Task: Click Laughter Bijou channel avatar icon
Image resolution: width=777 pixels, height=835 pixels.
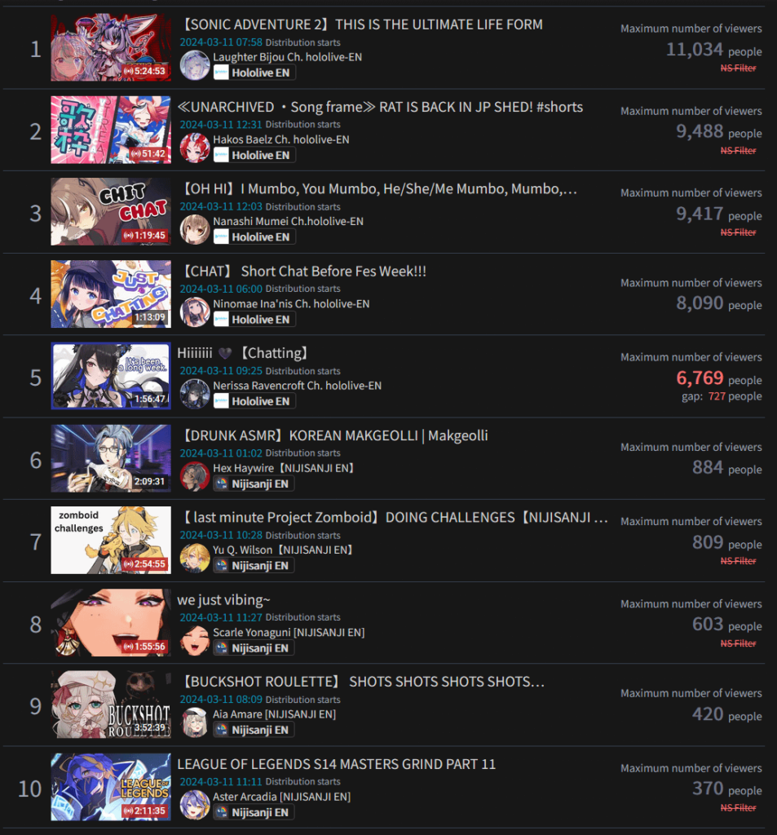Action: click(194, 65)
